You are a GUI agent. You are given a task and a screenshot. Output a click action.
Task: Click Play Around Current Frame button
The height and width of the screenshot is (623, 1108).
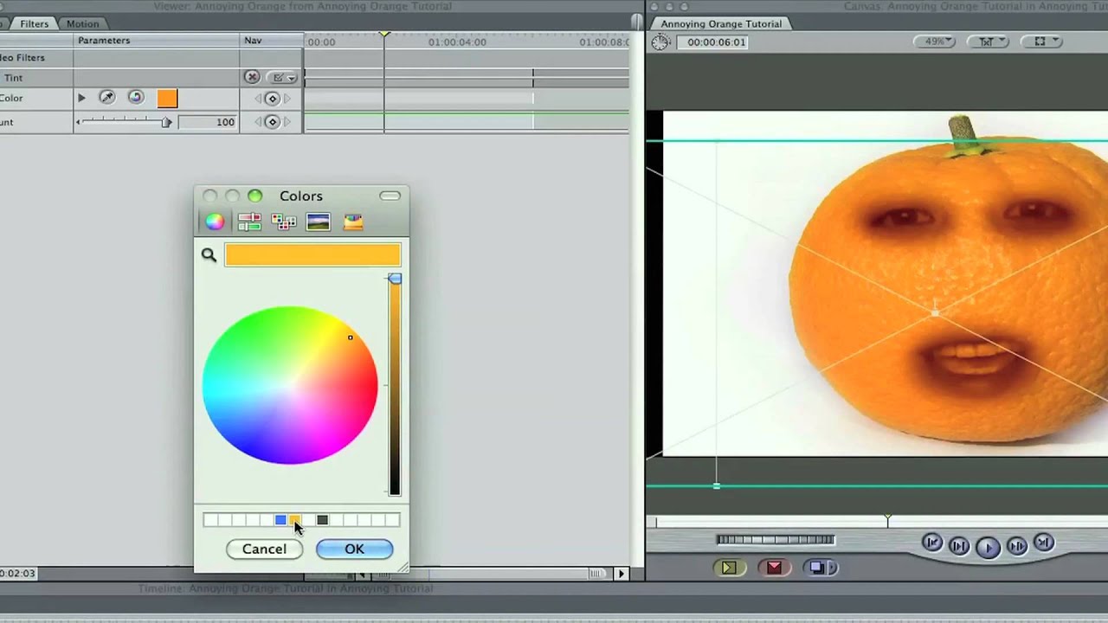point(1017,545)
